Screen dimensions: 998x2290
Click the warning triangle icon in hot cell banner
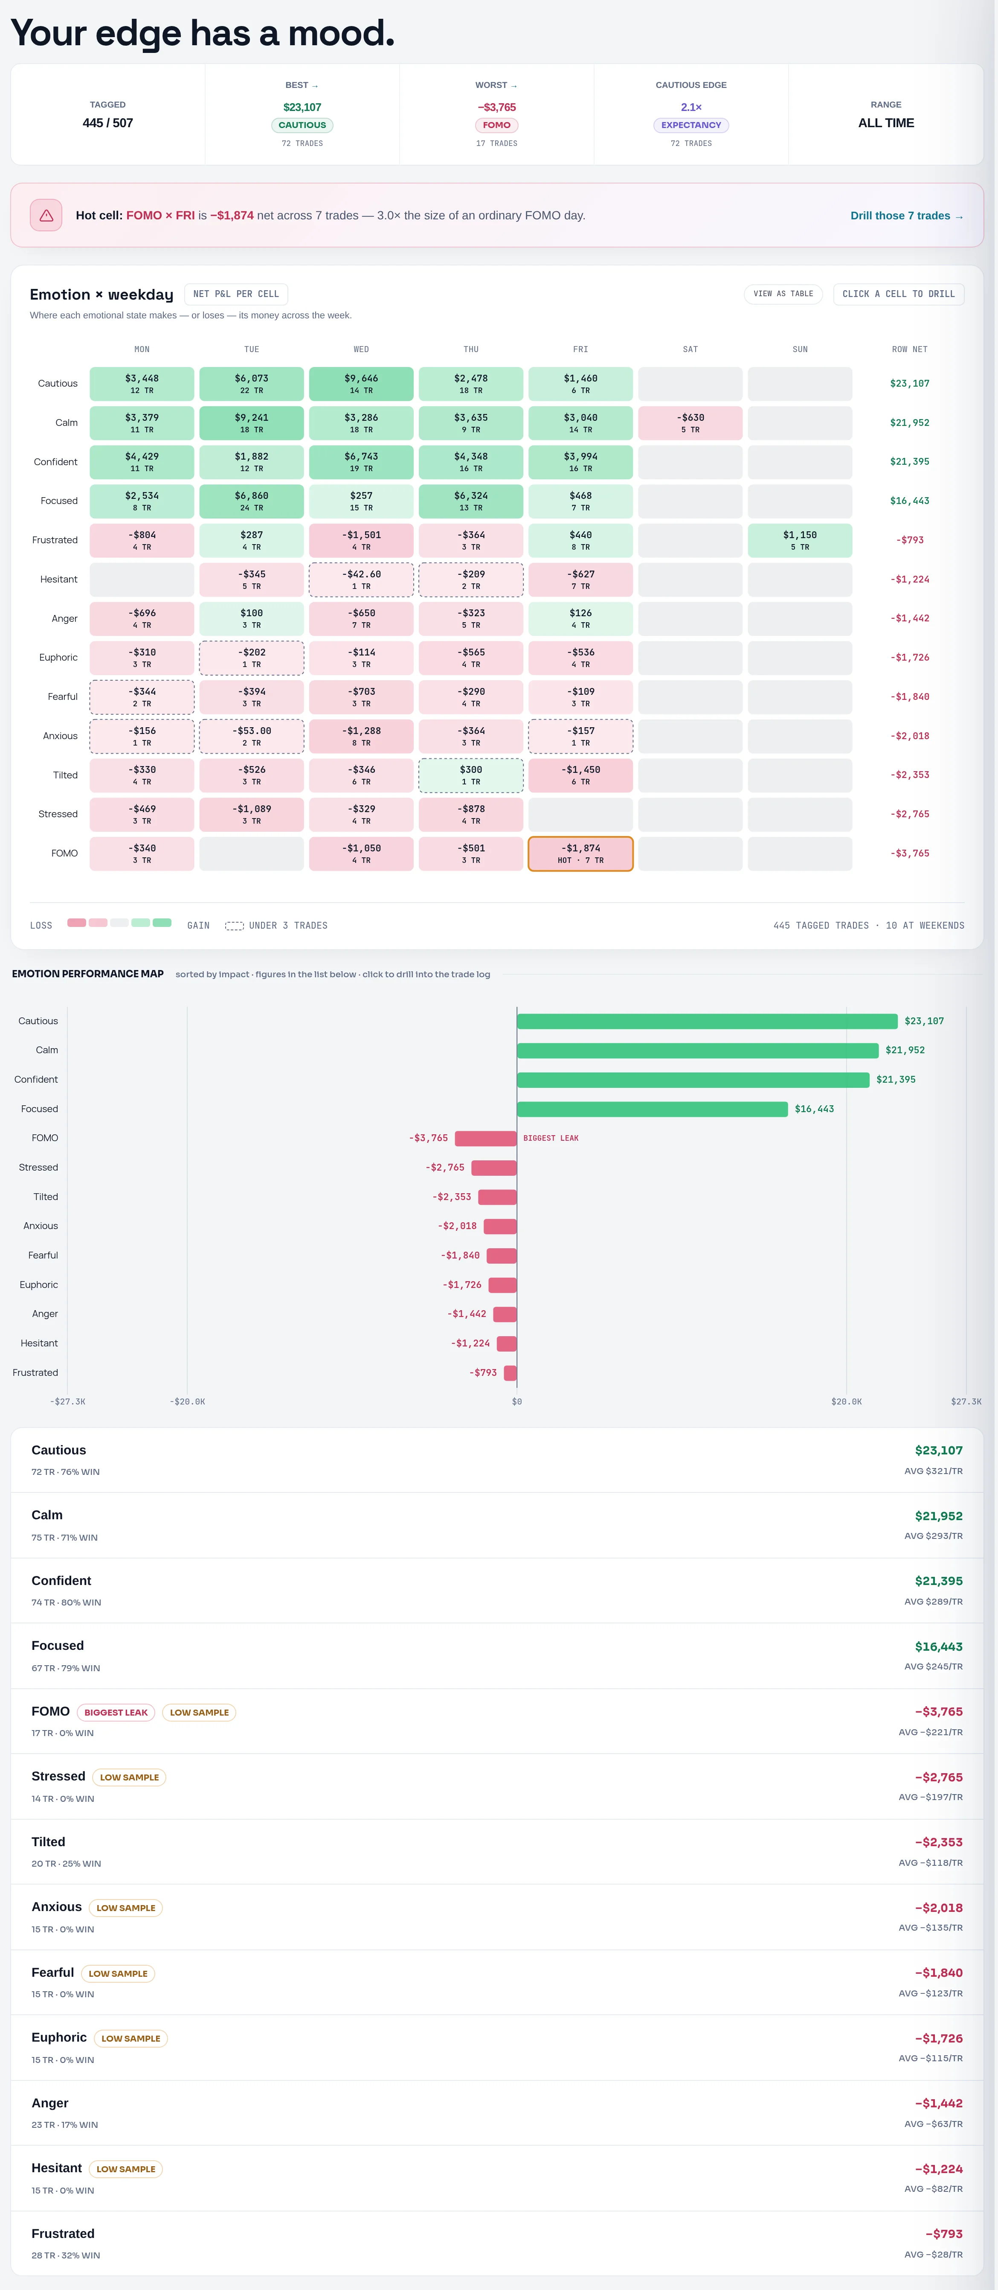pyautogui.click(x=46, y=215)
